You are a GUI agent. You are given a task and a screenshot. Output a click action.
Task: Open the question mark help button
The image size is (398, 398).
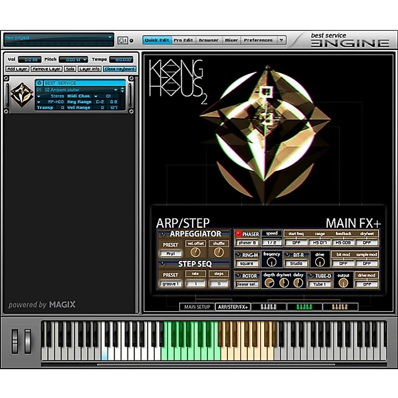[281, 40]
